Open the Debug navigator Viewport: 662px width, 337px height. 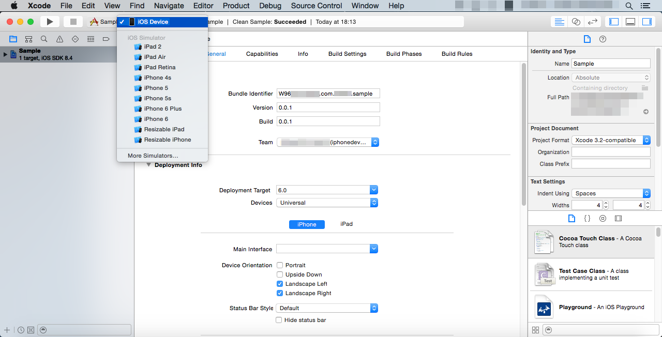point(91,39)
